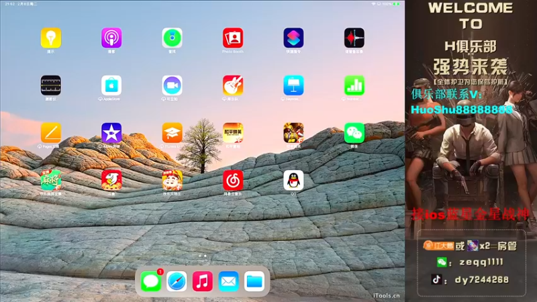Launch the Music app in the dock
Screen dimensions: 537x302
click(x=203, y=281)
